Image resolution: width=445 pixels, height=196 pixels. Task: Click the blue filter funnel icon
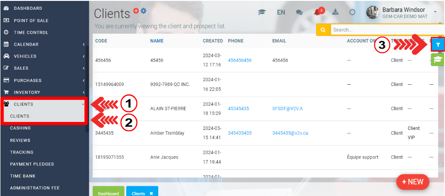tap(438, 45)
